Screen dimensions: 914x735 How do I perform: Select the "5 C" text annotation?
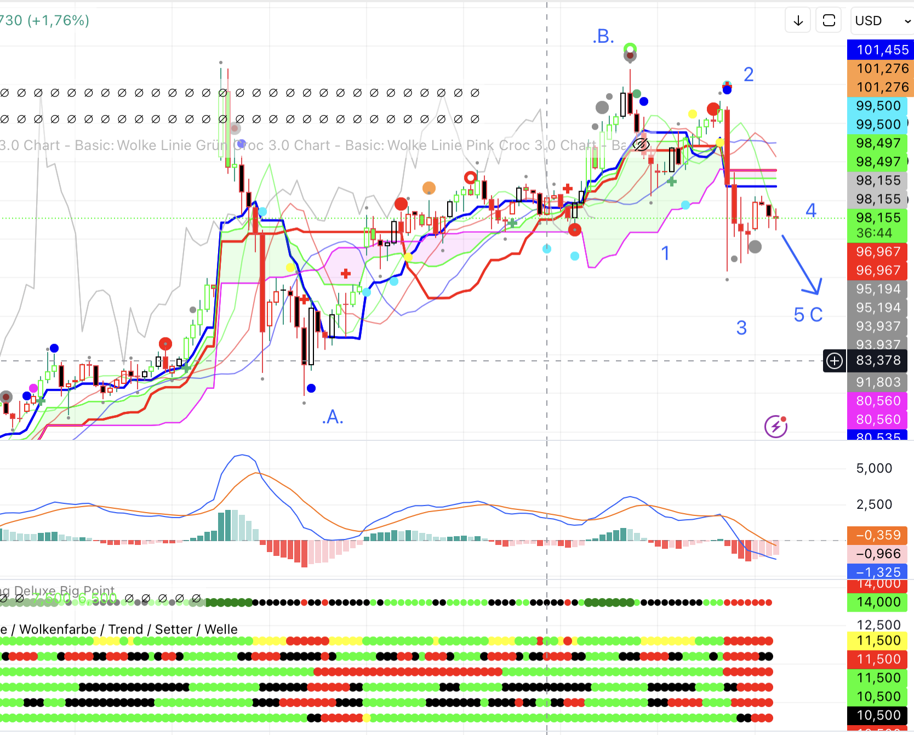(x=808, y=315)
